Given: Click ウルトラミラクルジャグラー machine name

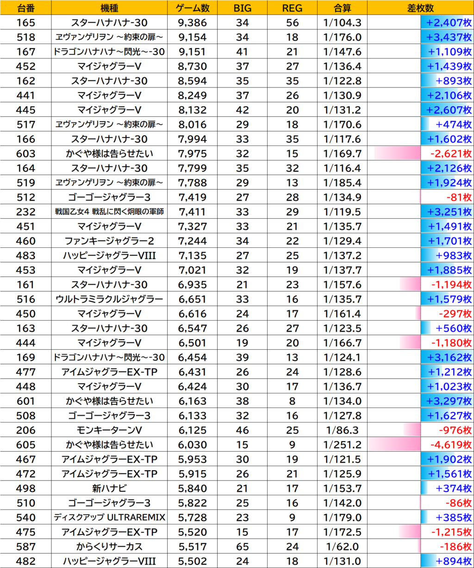Looking at the screenshot, I should tap(110, 299).
